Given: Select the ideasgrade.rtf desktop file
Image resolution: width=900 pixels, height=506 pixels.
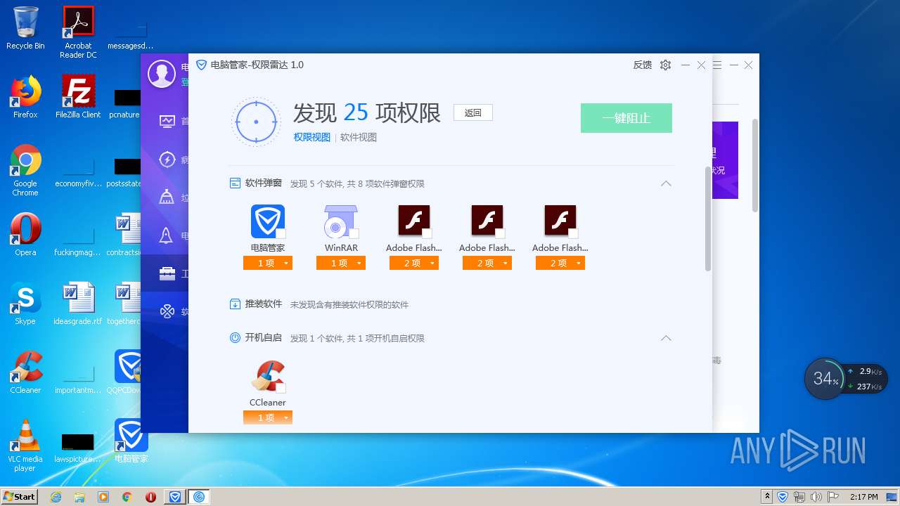Looking at the screenshot, I should click(x=78, y=304).
